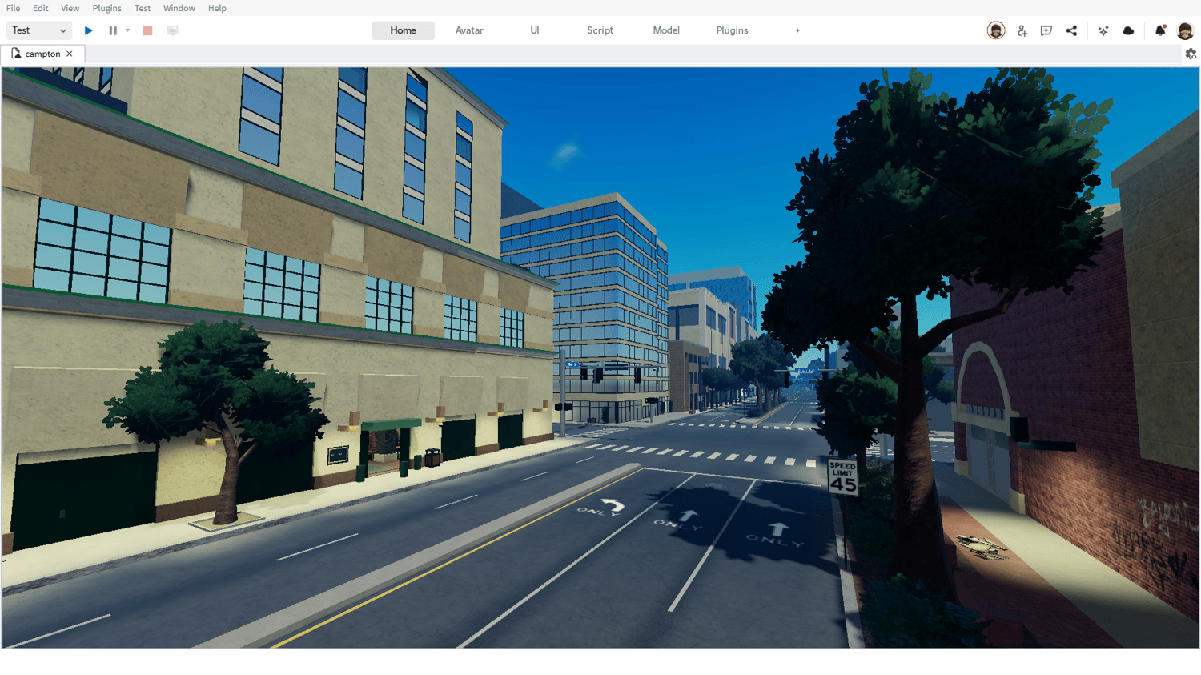Click the plus to add a ribbon tab
The width and height of the screenshot is (1201, 675).
797,30
